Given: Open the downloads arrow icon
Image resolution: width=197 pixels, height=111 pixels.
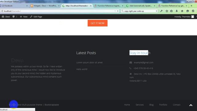Looking at the screenshot, I should tap(177, 11).
